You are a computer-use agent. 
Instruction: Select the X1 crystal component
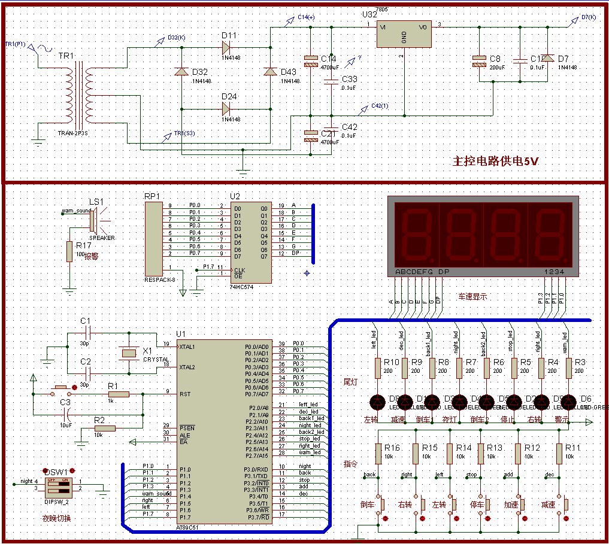click(129, 353)
